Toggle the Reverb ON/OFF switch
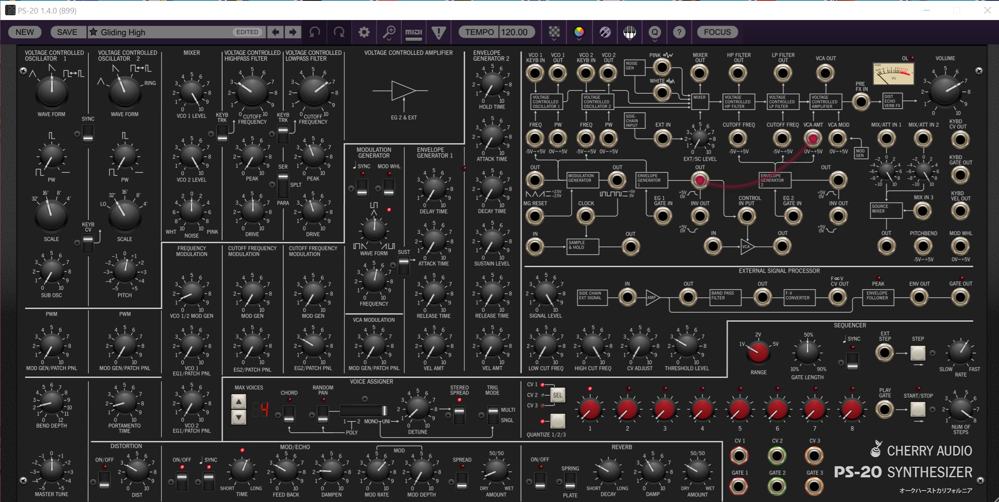Image resolution: width=999 pixels, height=502 pixels. pyautogui.click(x=540, y=482)
